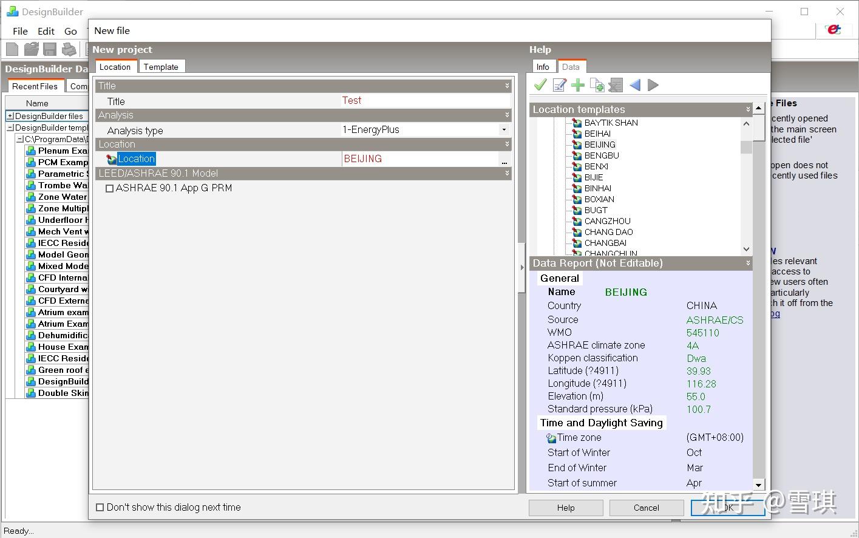Tick 'Don't show this dialog next time'

coord(100,508)
